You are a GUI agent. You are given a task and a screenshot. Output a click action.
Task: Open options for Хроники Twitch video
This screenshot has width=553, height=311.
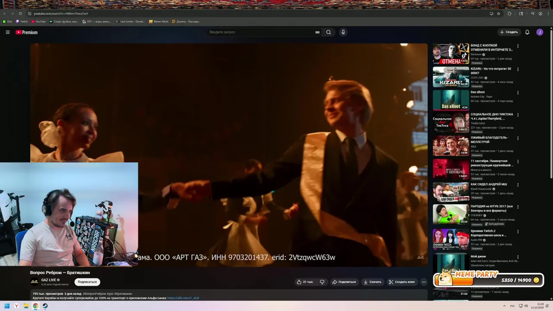click(x=518, y=232)
